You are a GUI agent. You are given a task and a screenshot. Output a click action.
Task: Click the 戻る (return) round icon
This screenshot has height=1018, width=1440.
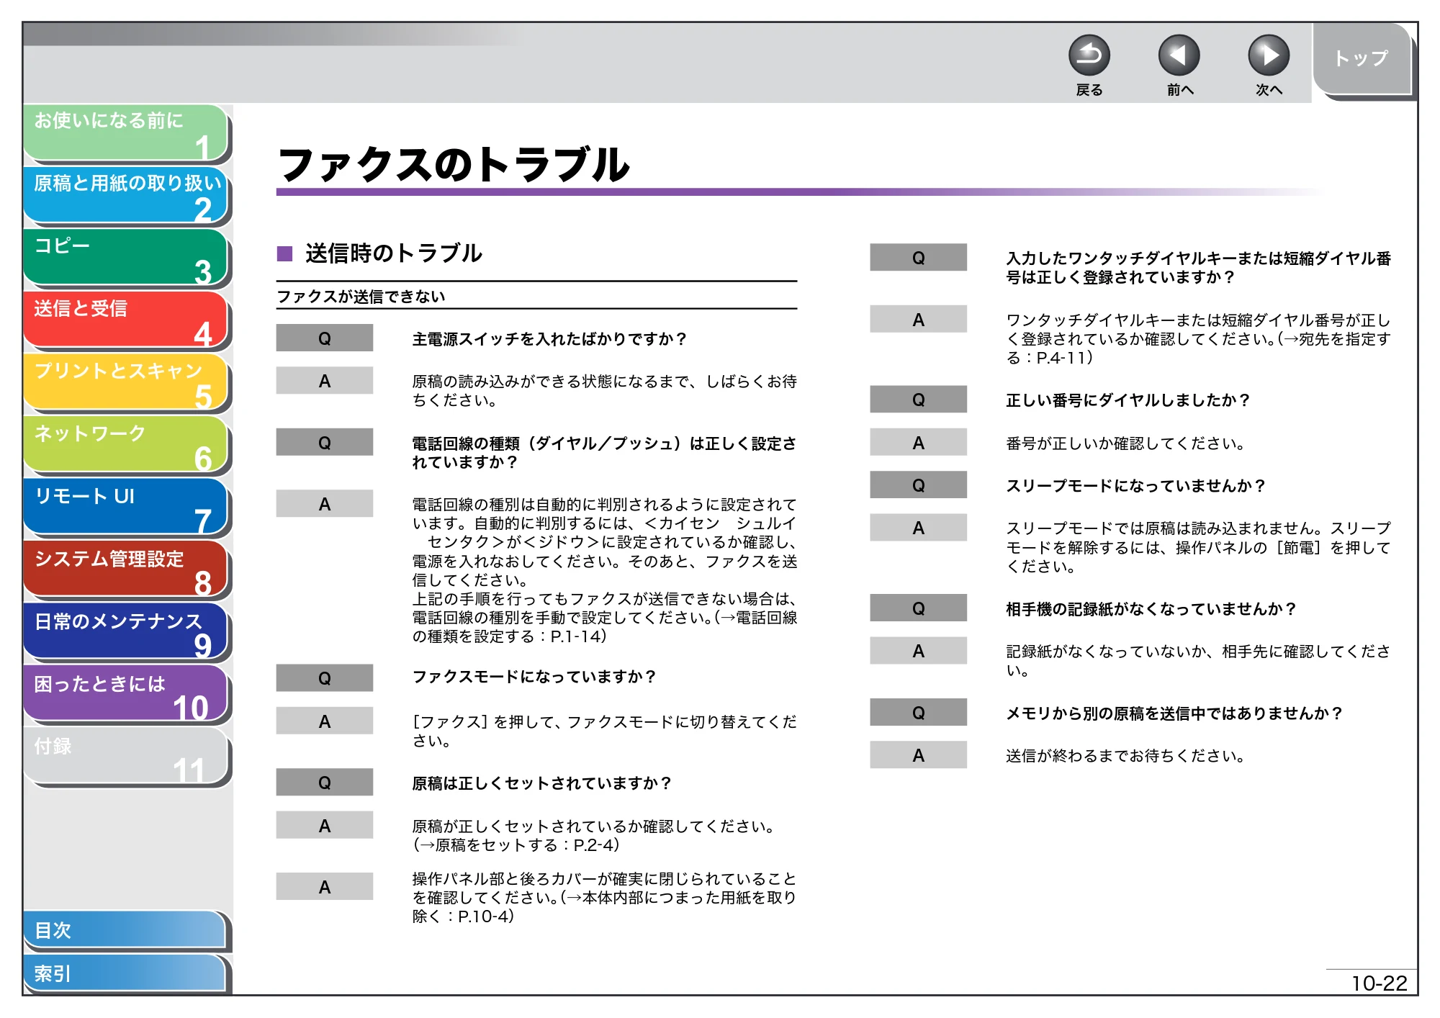pos(1089,55)
